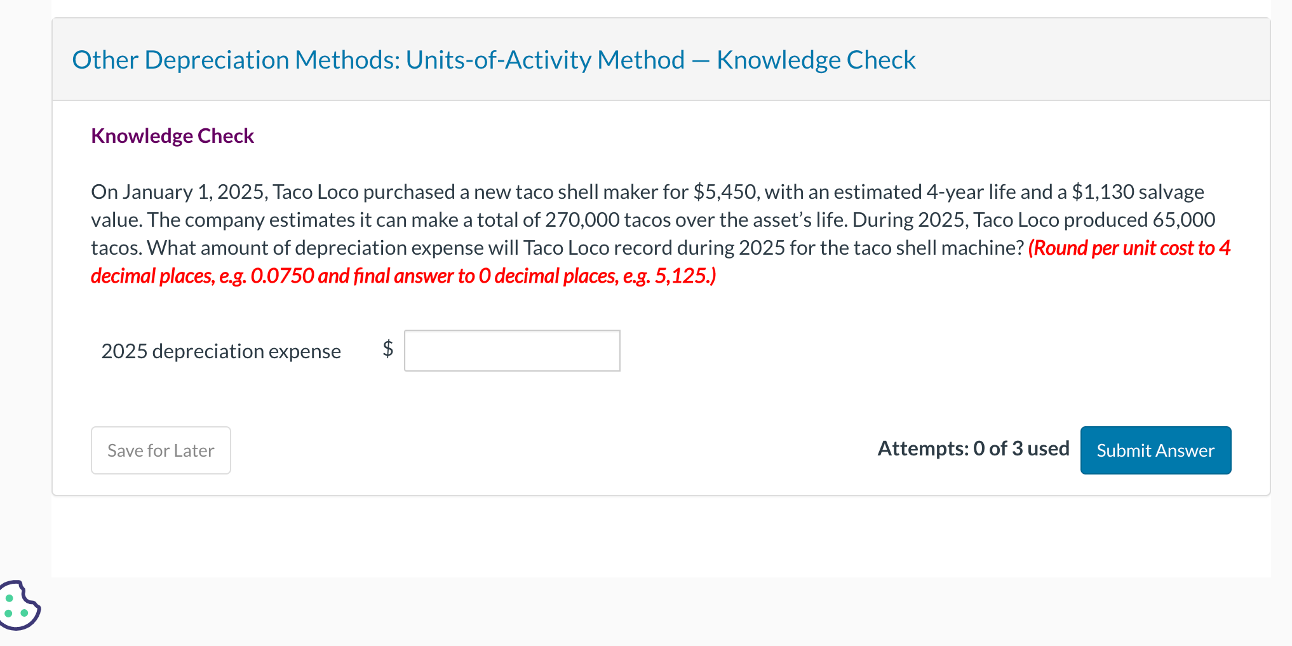Viewport: 1292px width, 646px height.
Task: Save the knowledge check for later
Action: pos(160,450)
